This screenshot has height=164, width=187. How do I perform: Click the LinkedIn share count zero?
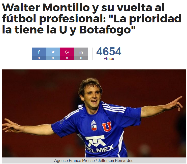pyautogui.click(x=81, y=58)
